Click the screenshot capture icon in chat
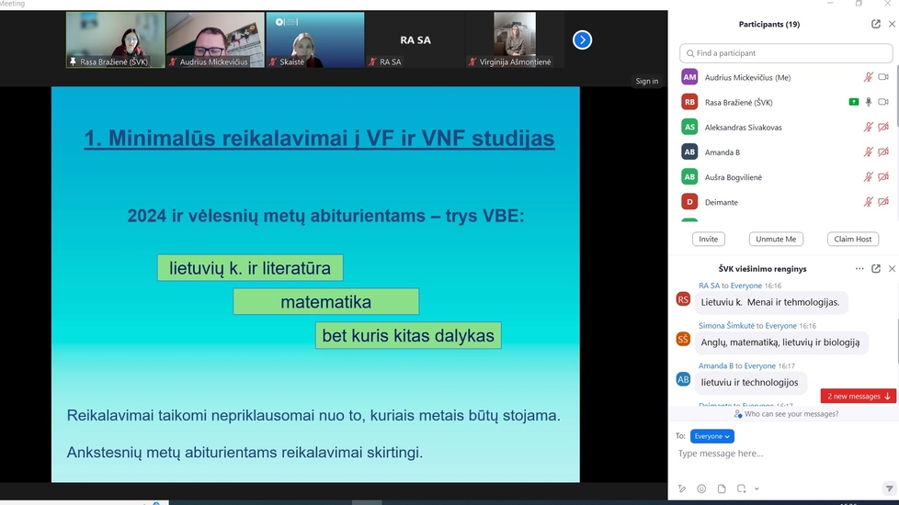Screen dimensions: 899x505 (x=741, y=488)
